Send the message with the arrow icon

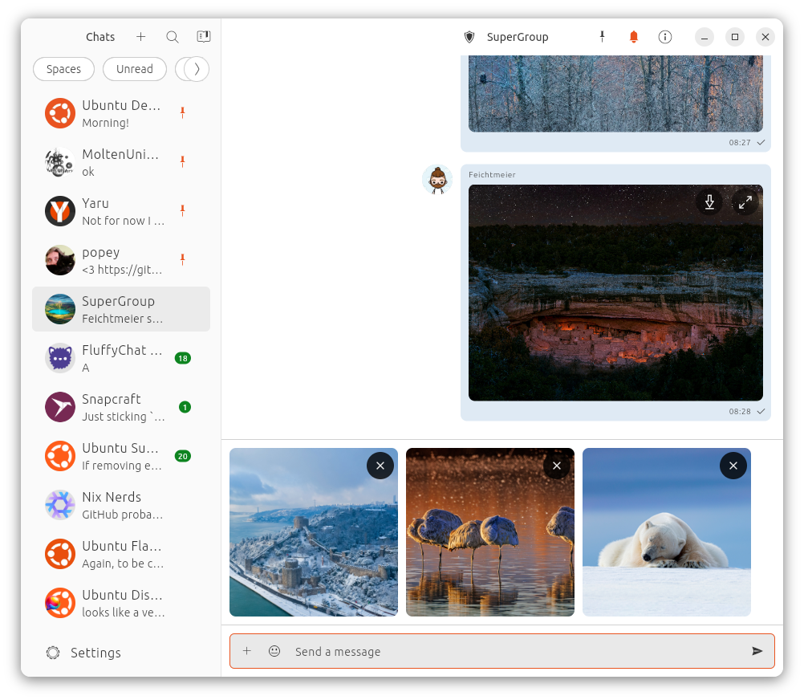point(757,651)
